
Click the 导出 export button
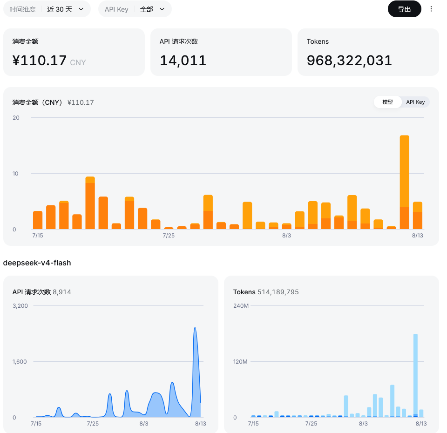coord(404,9)
